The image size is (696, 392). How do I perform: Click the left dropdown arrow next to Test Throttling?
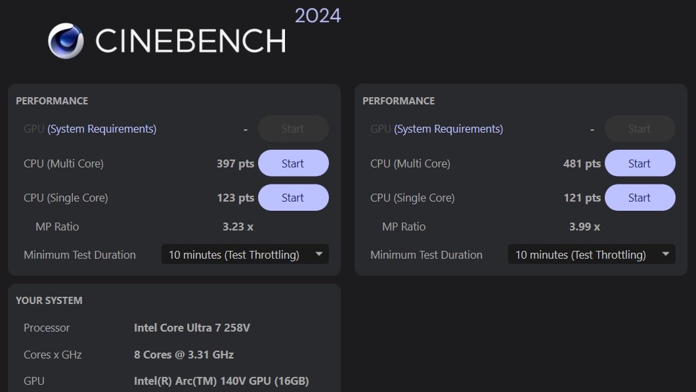tap(318, 254)
